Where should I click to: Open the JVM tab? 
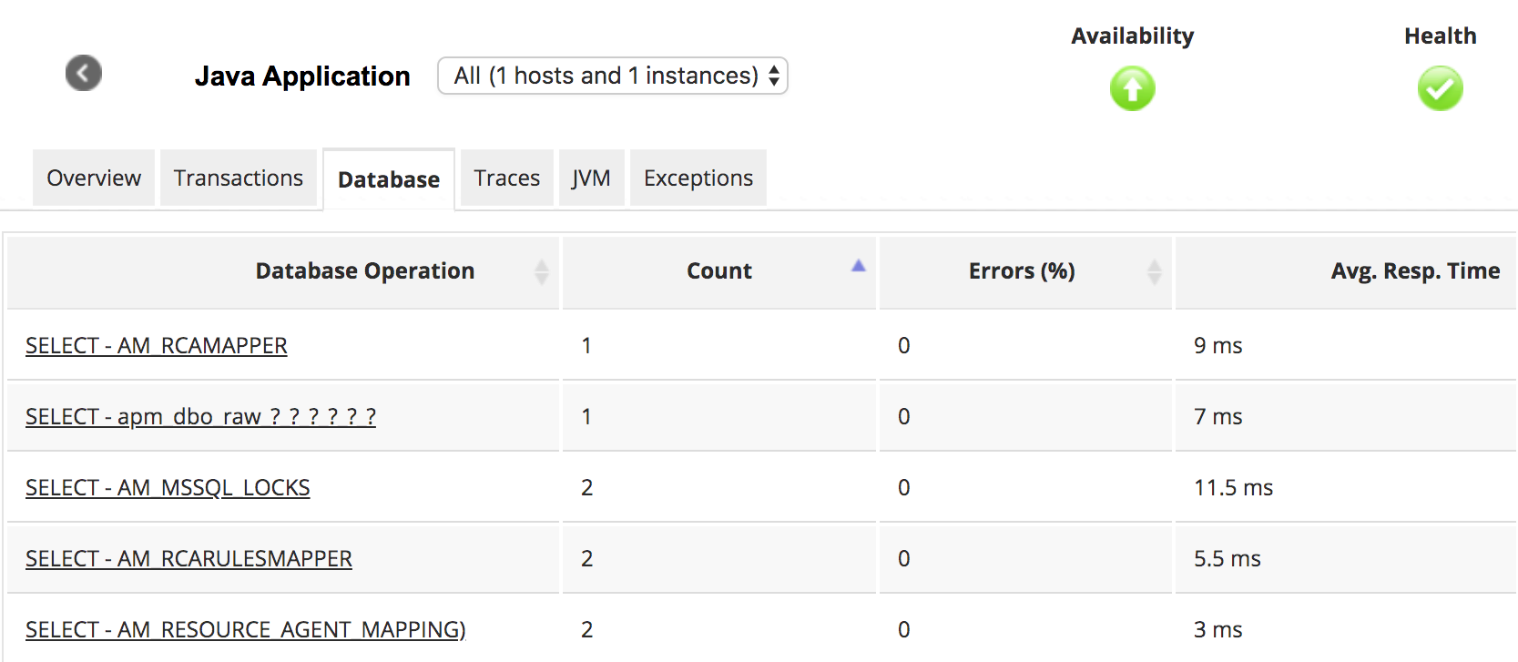click(591, 178)
